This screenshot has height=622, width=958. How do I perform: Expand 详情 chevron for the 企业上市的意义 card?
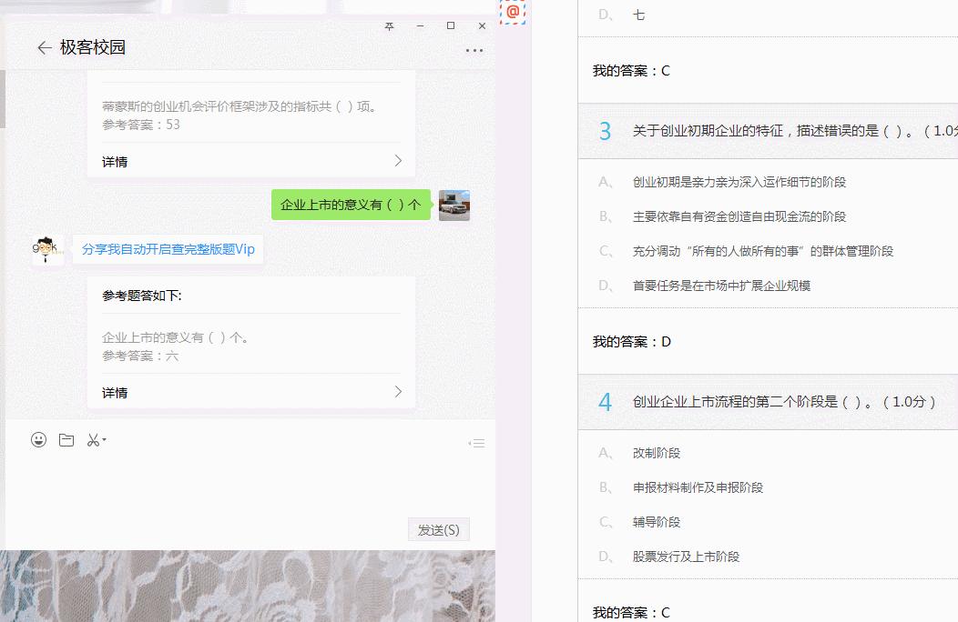(398, 392)
